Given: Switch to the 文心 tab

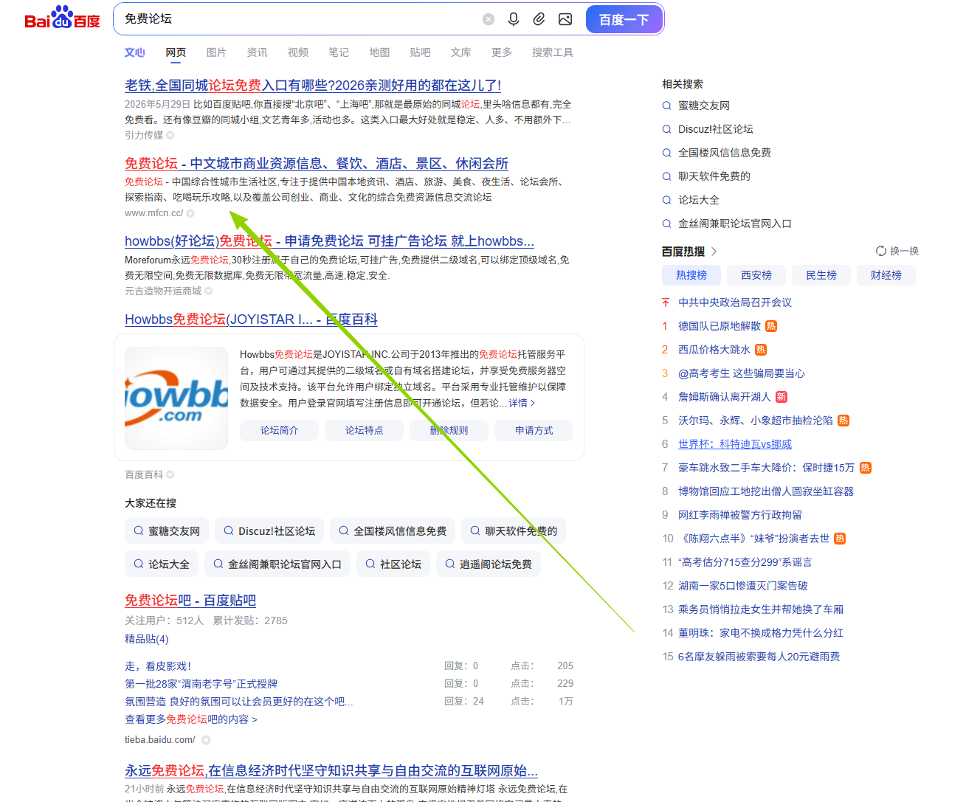Looking at the screenshot, I should click(135, 52).
